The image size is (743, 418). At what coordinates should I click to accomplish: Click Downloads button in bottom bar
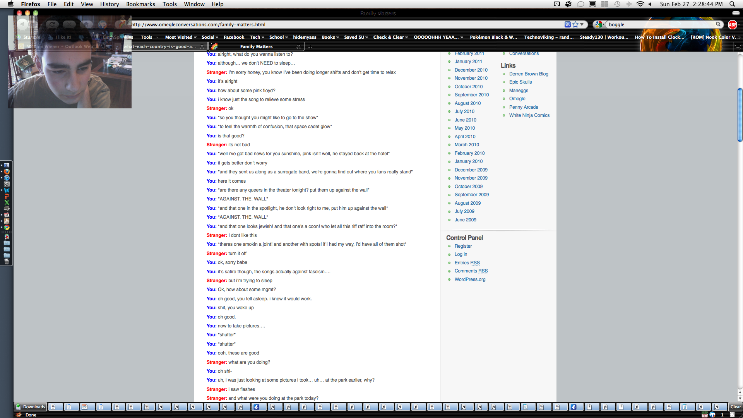31,407
